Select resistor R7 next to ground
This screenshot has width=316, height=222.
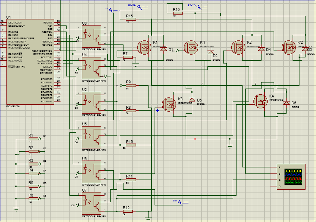(128, 57)
